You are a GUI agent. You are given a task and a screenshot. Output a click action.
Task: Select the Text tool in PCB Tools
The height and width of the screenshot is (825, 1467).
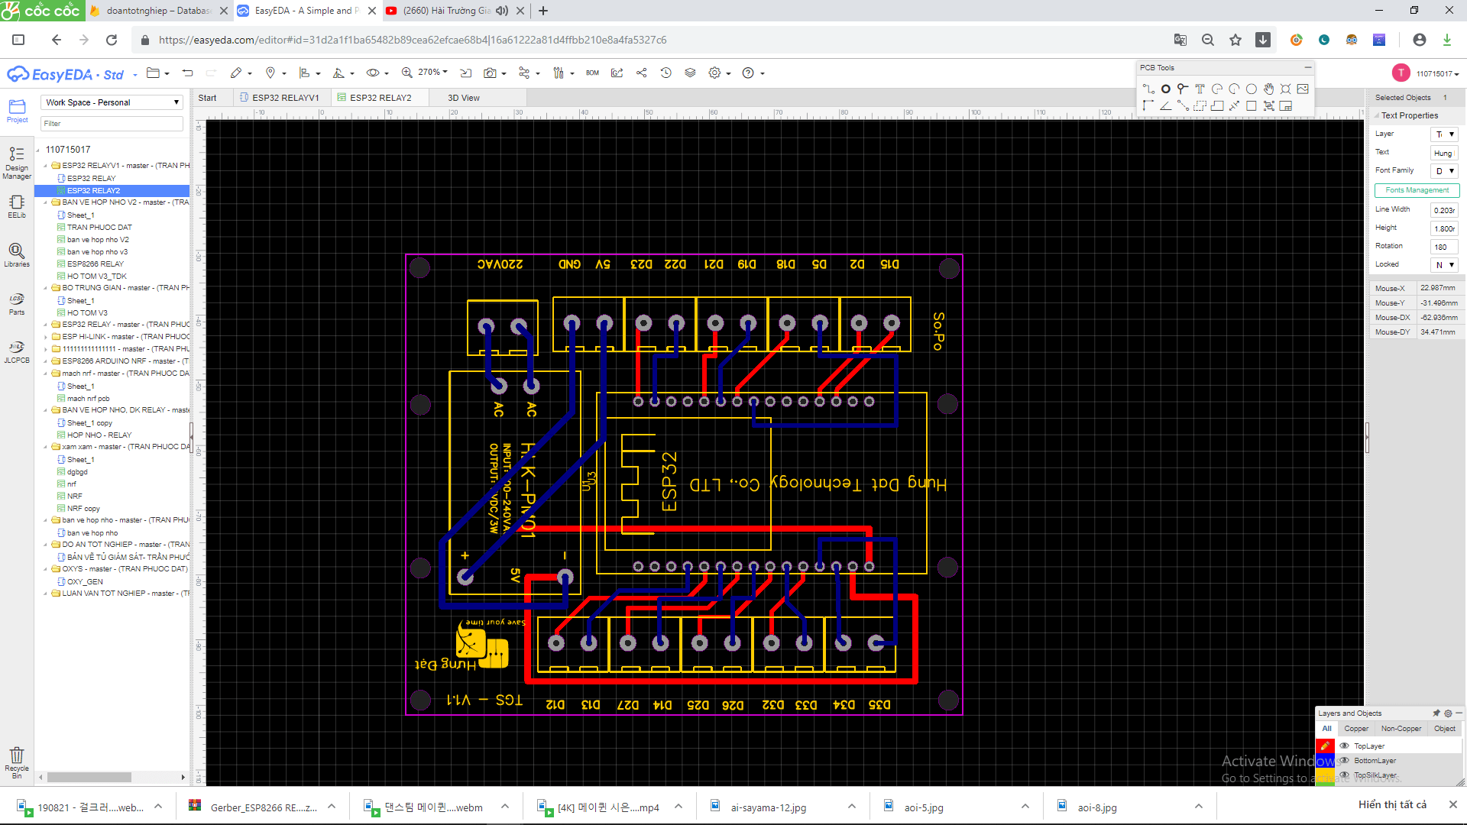[x=1200, y=89]
